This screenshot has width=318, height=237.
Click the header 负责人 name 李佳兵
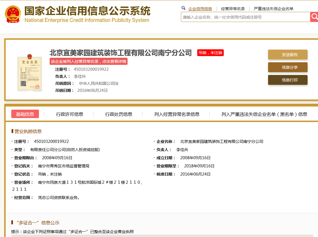[80, 76]
